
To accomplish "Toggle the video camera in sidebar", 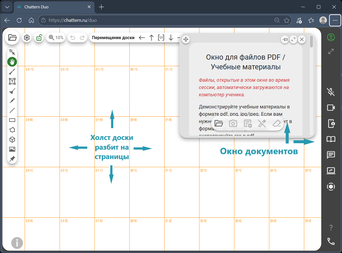I will point(331,108).
